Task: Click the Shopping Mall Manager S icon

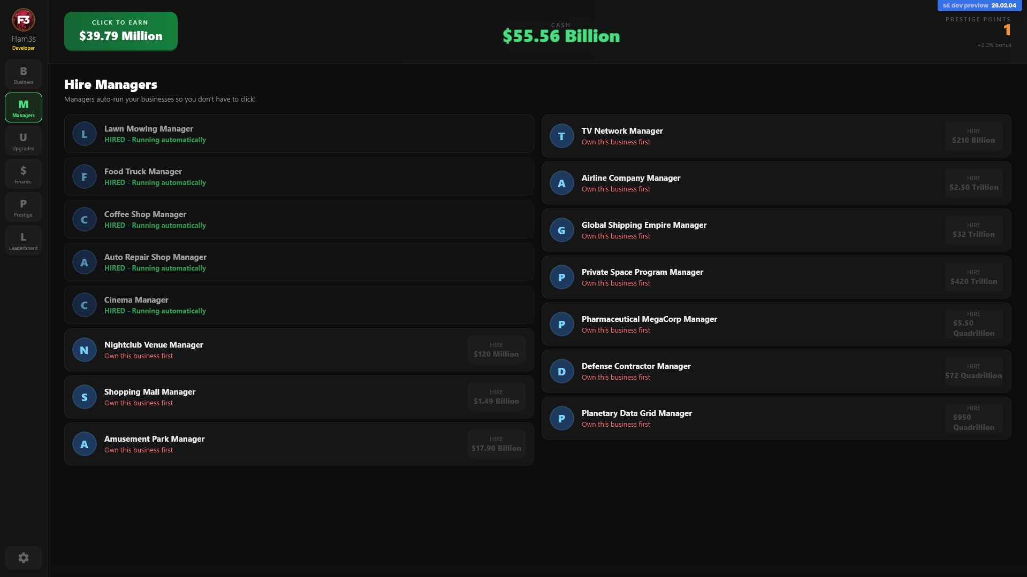Action: 84,397
